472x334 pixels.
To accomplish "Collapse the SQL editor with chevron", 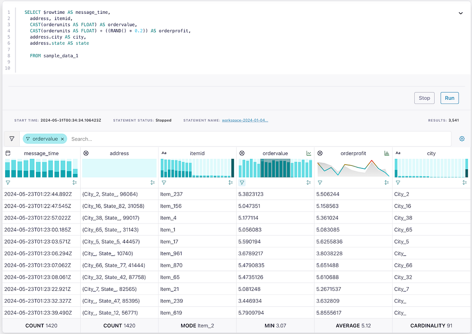I will (460, 13).
